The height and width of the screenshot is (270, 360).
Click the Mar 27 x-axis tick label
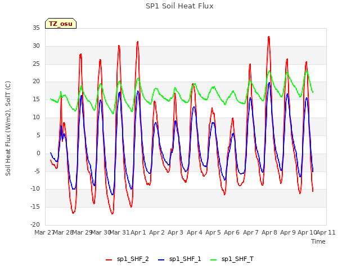tap(44, 232)
